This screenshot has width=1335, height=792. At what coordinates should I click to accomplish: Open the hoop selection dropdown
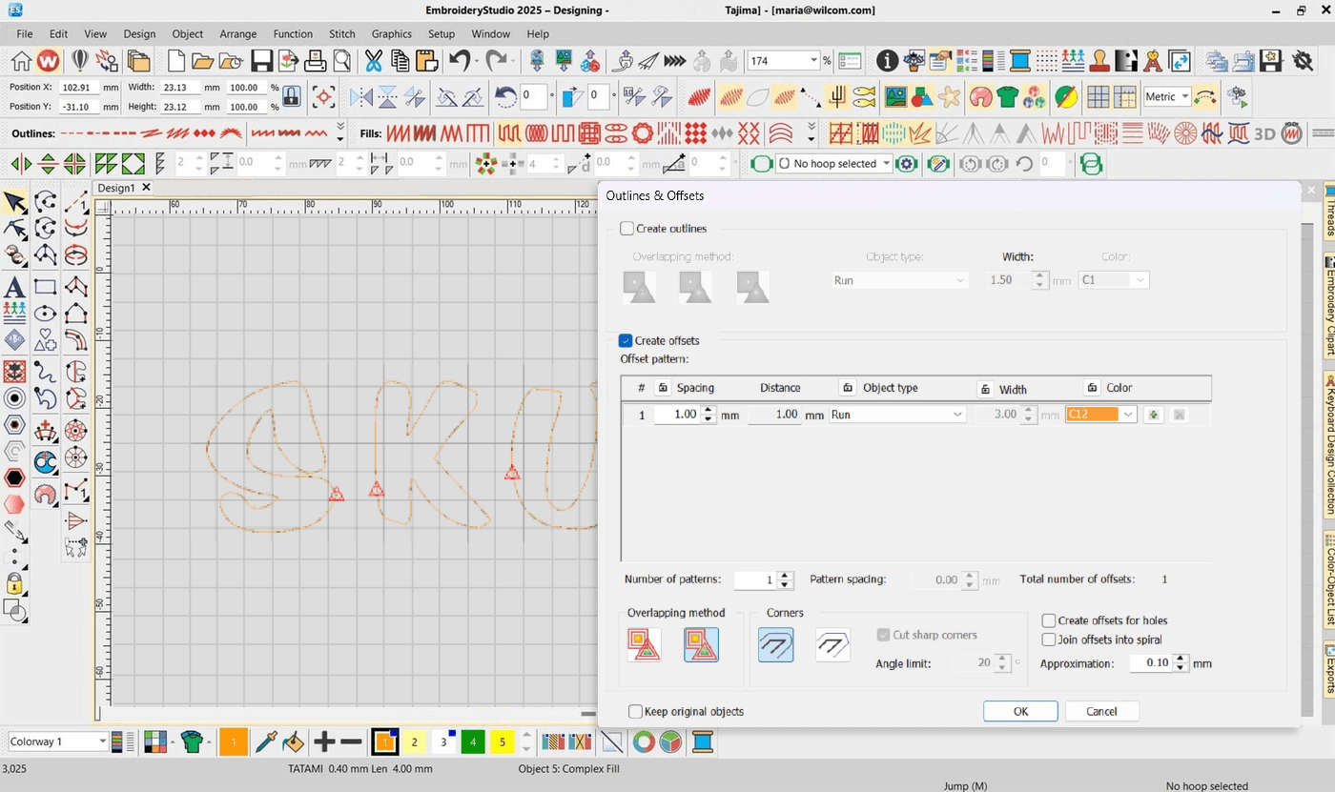click(886, 164)
